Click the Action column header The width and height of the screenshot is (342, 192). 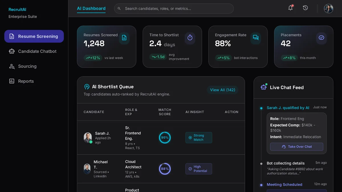231,112
